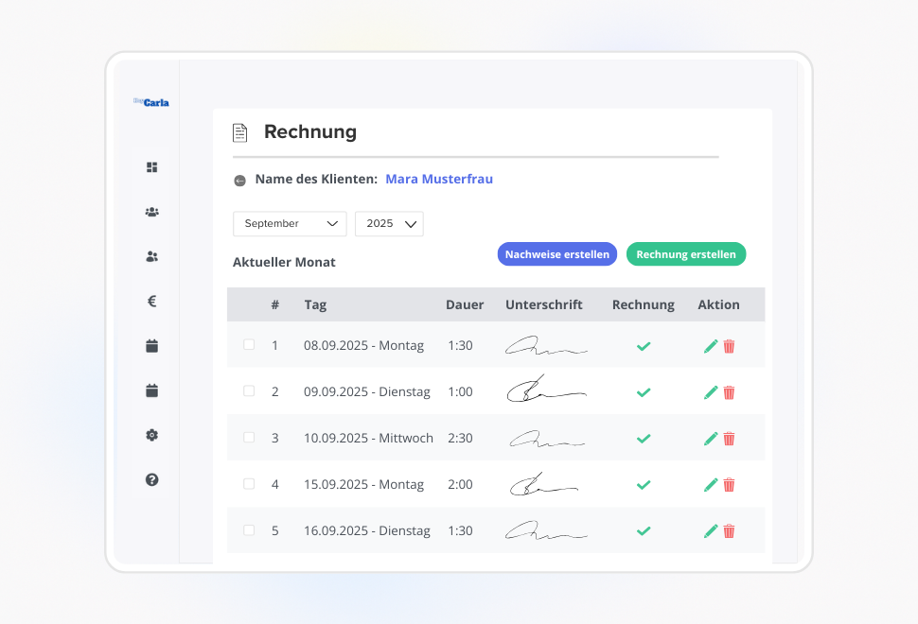Viewport: 918px width, 624px height.
Task: Open the upper calendar icon in sidebar
Action: (151, 346)
